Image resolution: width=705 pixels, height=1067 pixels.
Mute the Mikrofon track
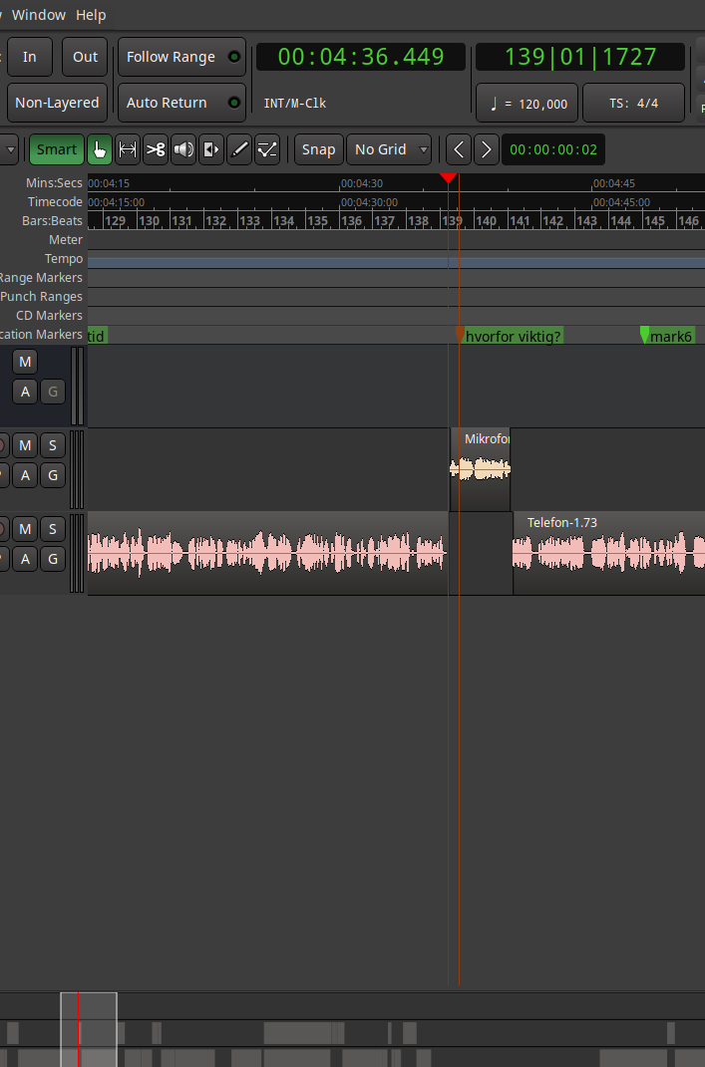[26, 444]
